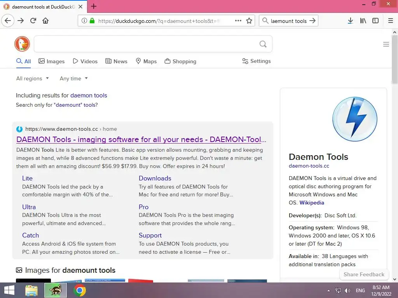Expand the All regions dropdown
This screenshot has width=398, height=298.
(x=33, y=78)
